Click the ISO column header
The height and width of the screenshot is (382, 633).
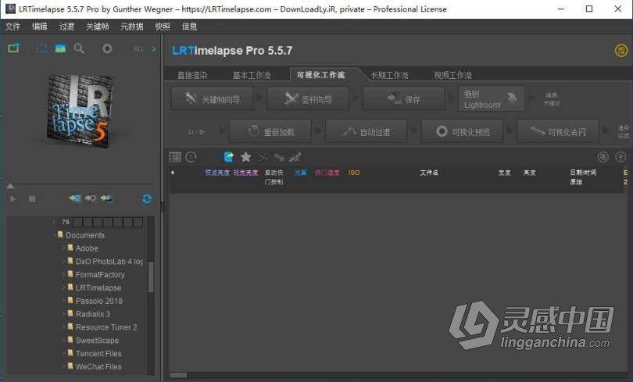(x=354, y=173)
